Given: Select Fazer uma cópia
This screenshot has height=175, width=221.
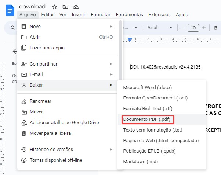Looking at the screenshot, I should 68,48.
